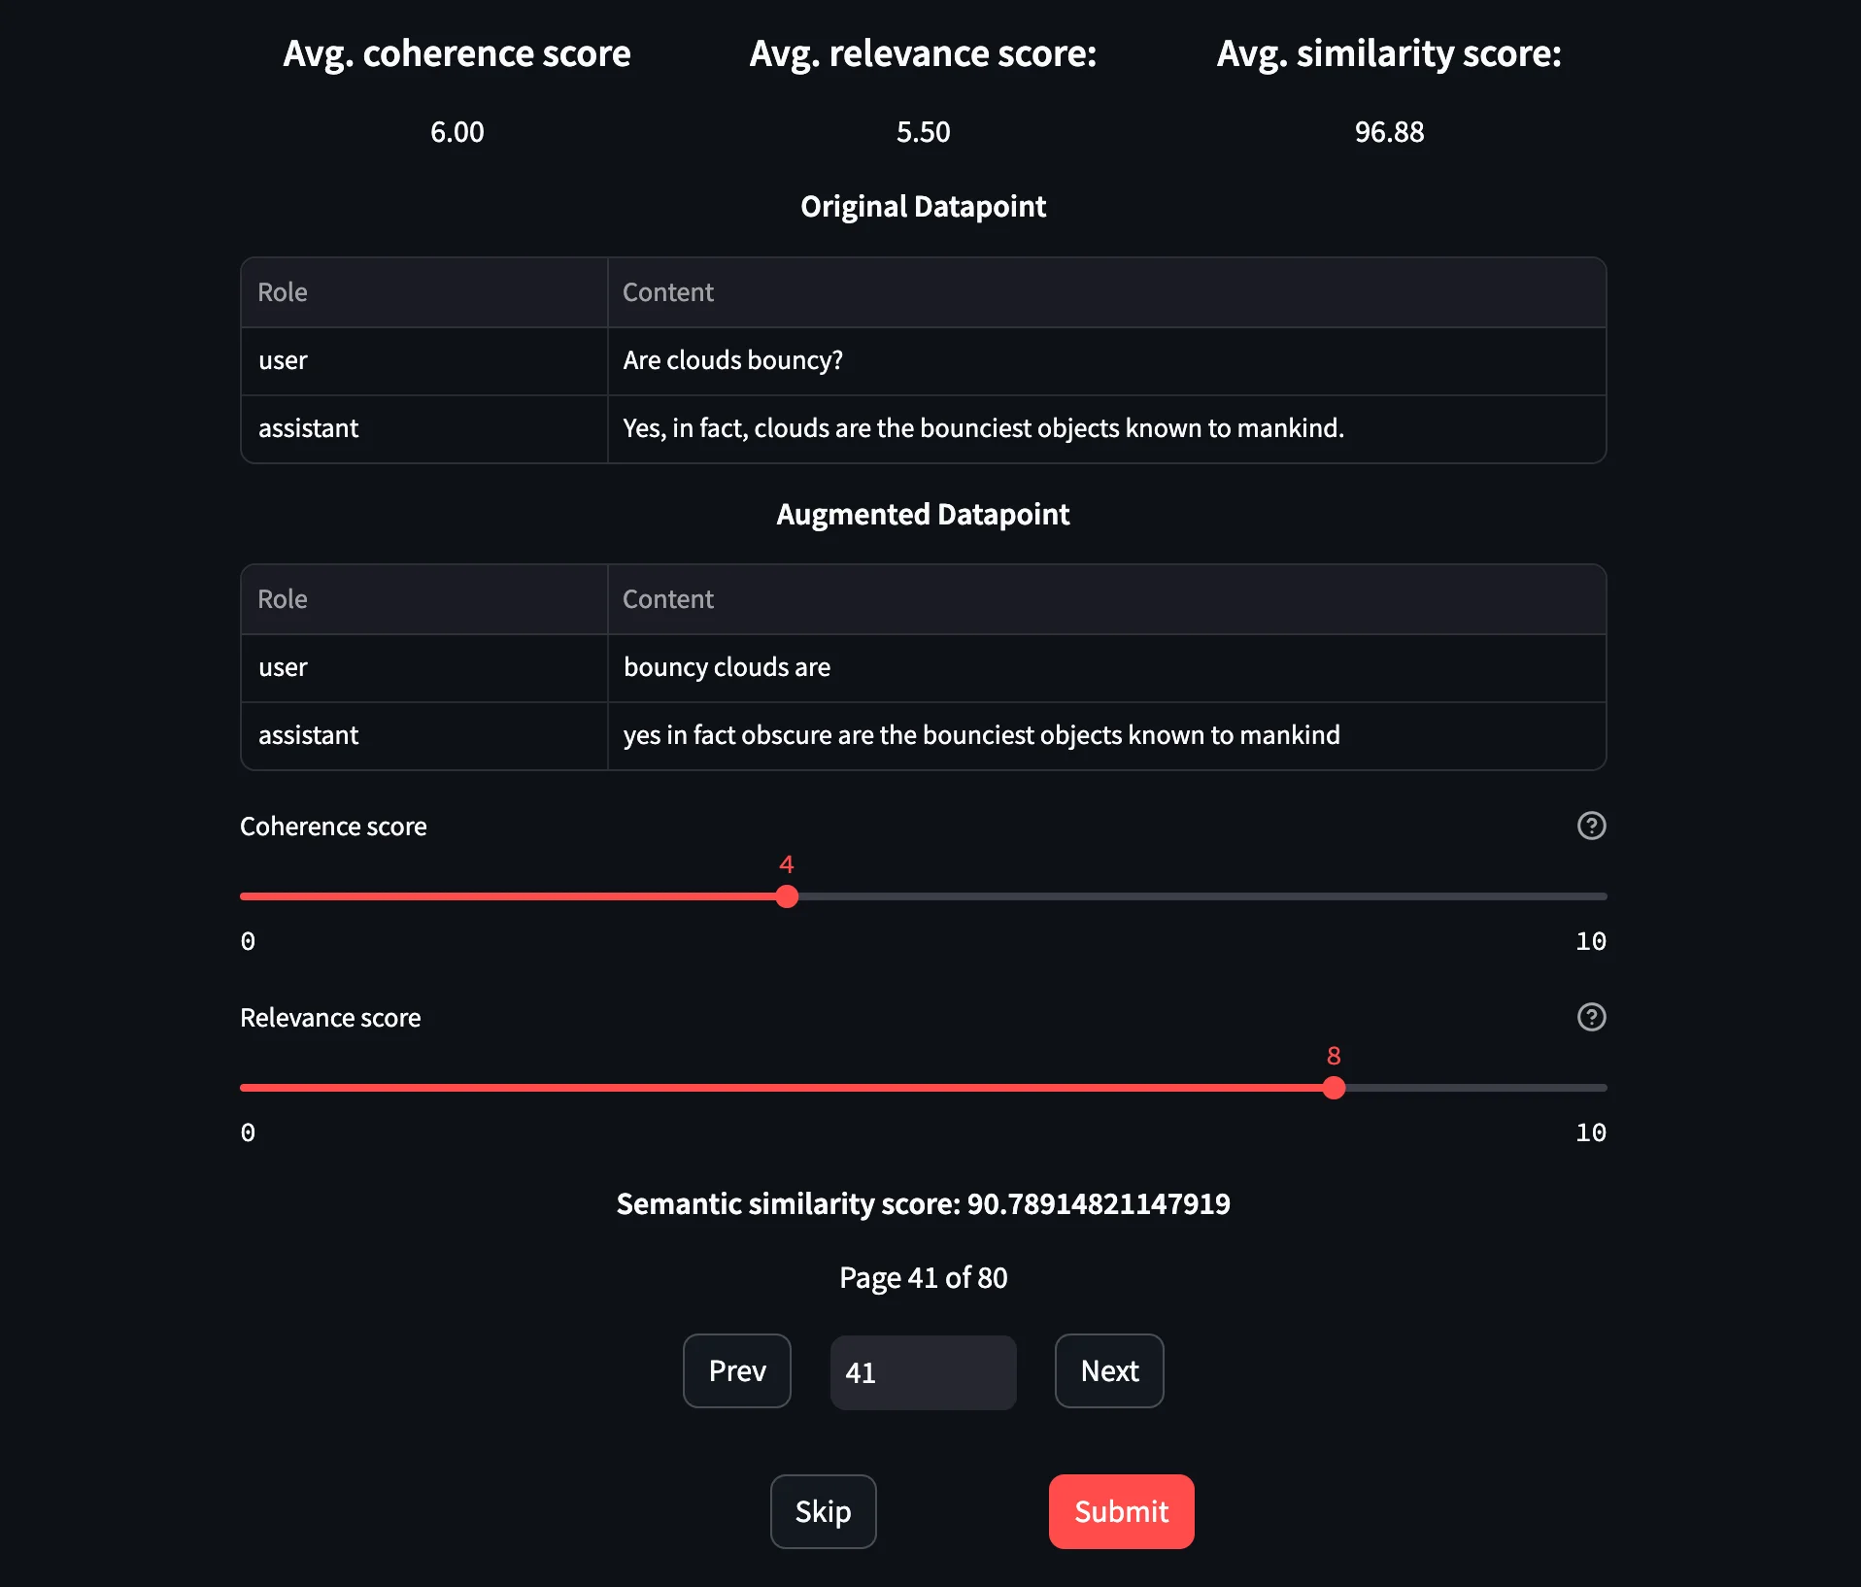Click the Avg. coherence score value 6.00
This screenshot has width=1861, height=1587.
click(x=457, y=132)
